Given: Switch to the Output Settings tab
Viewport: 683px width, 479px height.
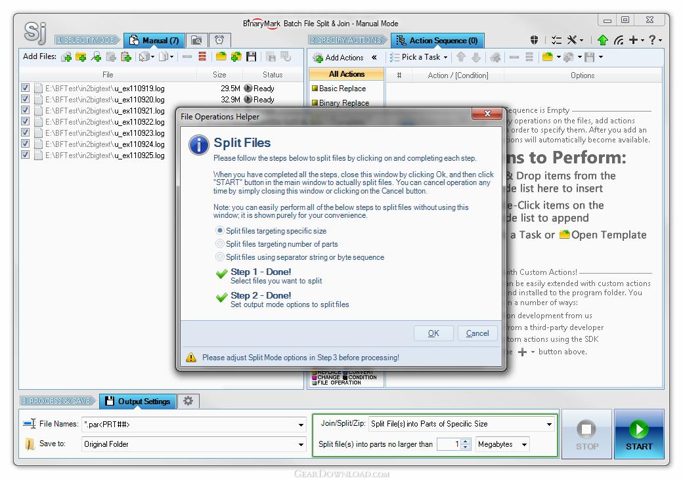Looking at the screenshot, I should click(138, 401).
